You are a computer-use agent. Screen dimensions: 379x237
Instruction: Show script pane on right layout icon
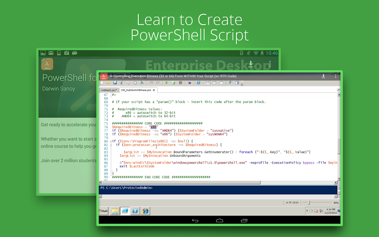click(215, 82)
